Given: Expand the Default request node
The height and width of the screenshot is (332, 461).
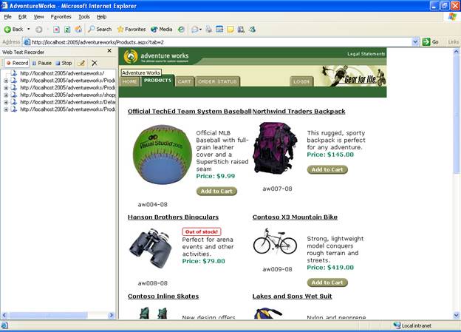Looking at the screenshot, I should point(6,102).
